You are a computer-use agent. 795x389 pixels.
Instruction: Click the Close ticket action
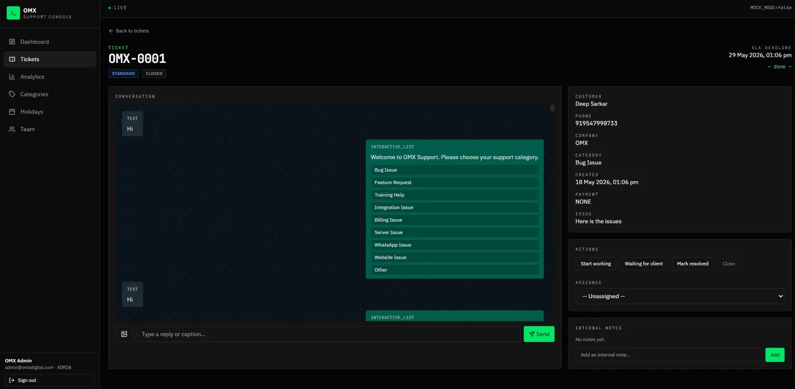(729, 264)
